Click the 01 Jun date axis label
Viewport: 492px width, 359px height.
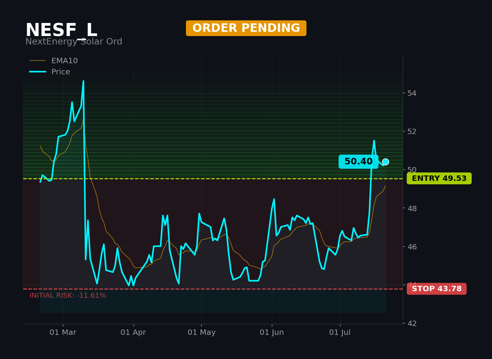[x=272, y=333]
